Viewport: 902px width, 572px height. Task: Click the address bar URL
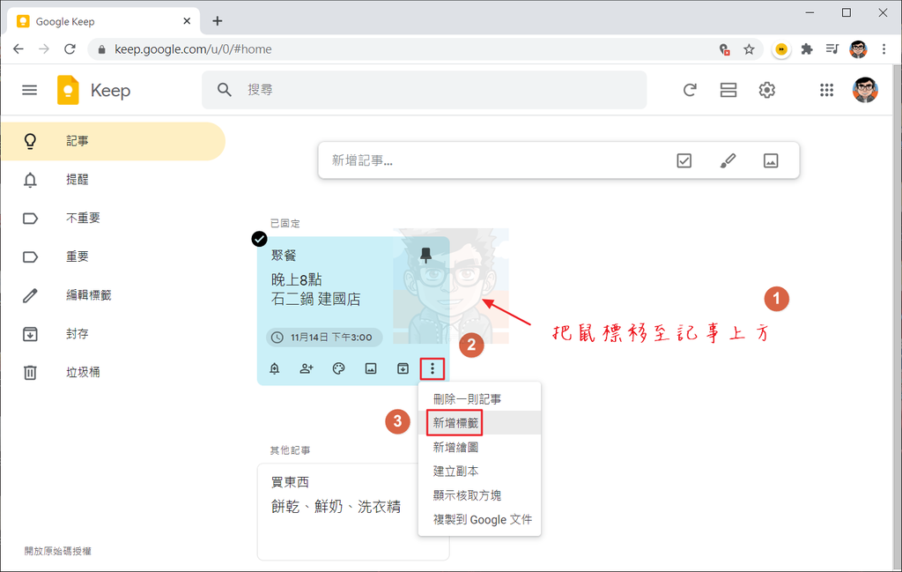tap(193, 49)
